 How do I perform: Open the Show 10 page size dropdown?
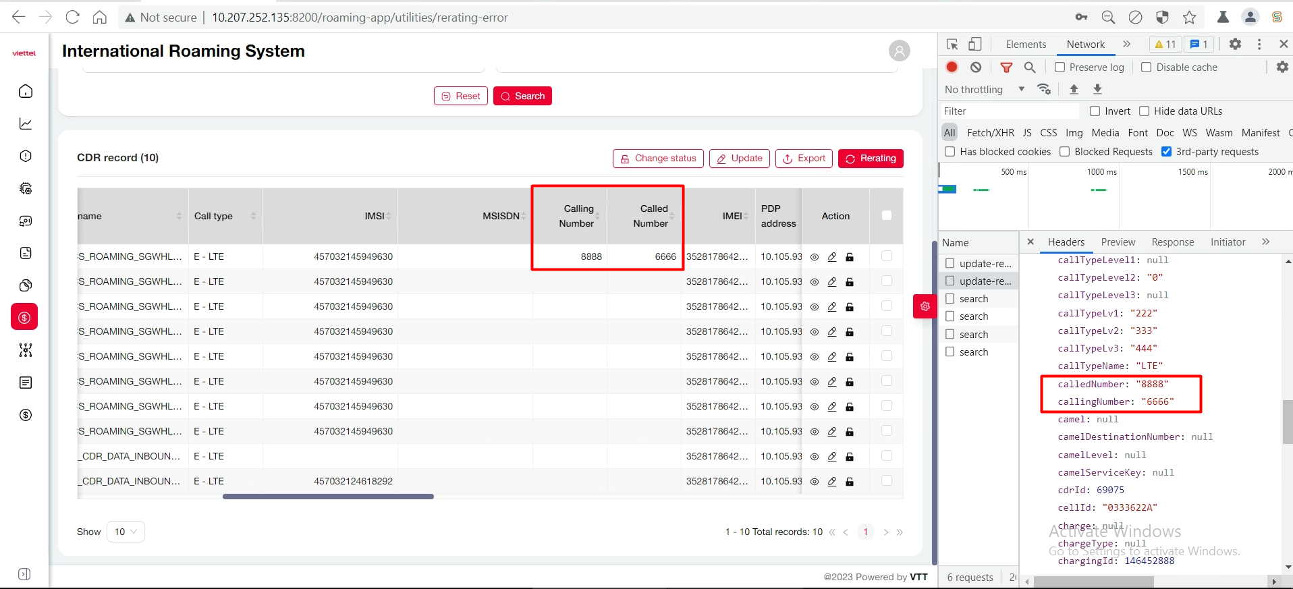click(126, 532)
